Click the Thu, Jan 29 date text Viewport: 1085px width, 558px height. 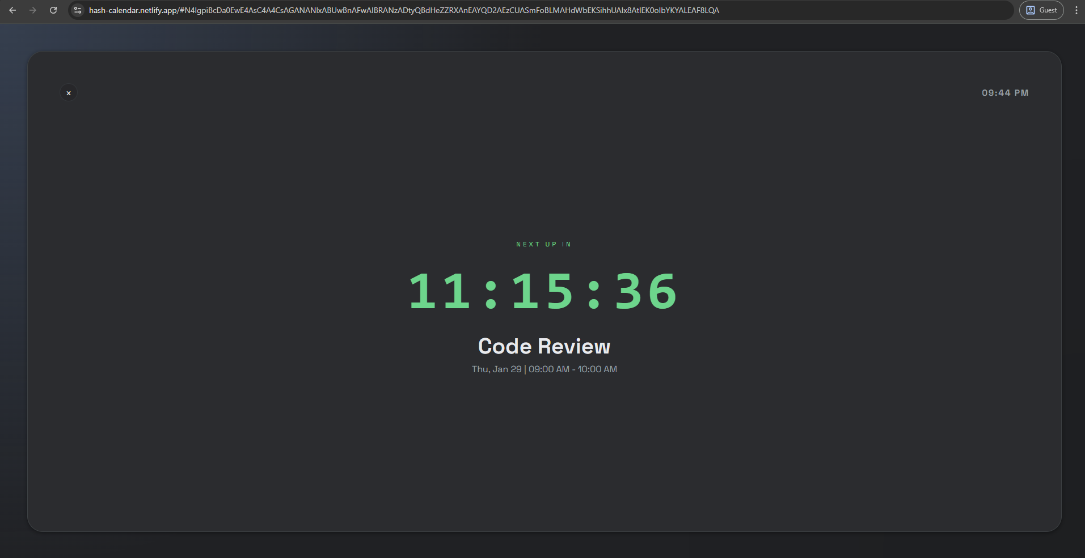tap(496, 369)
